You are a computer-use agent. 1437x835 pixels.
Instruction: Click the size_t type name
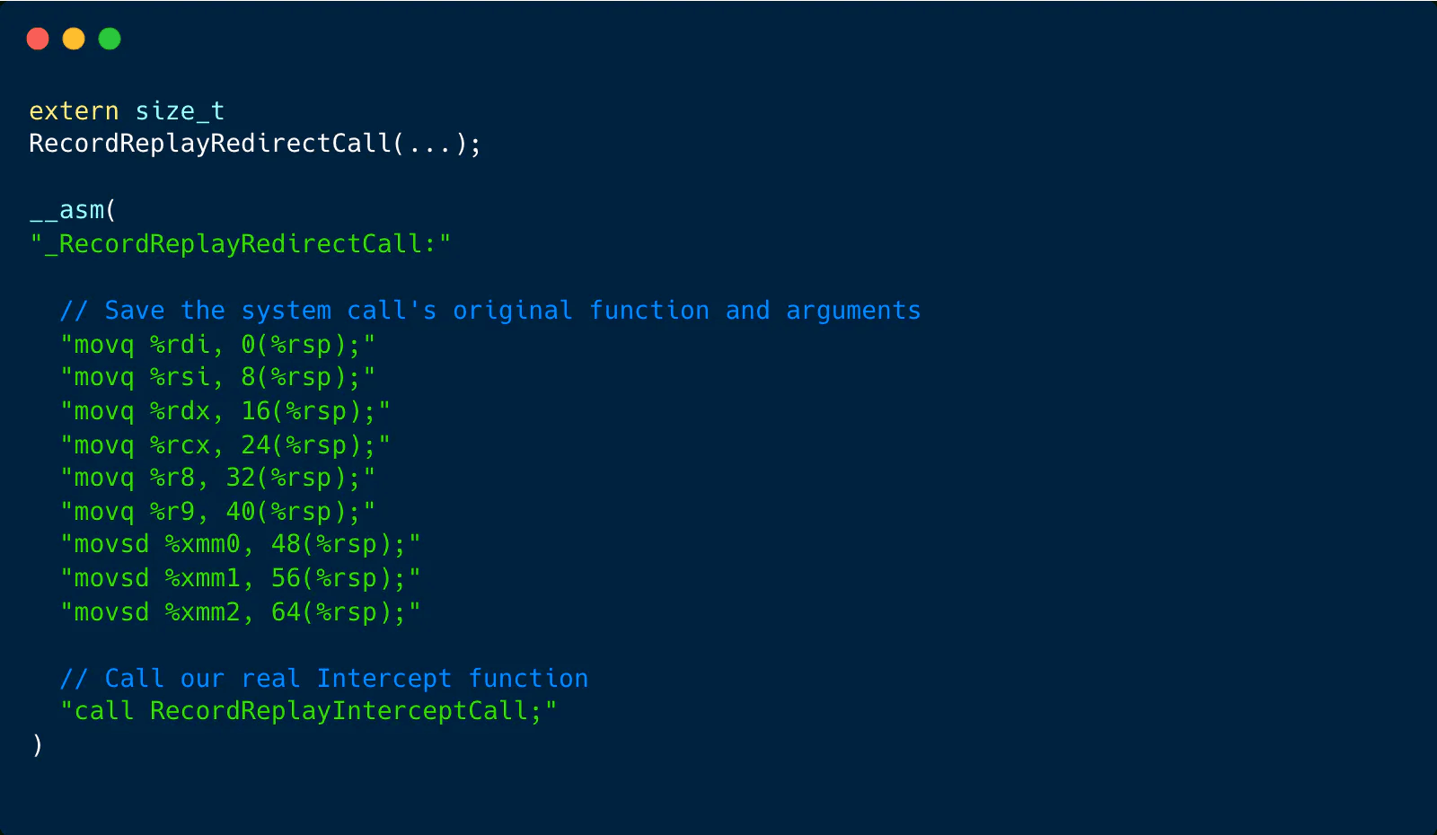[180, 111]
